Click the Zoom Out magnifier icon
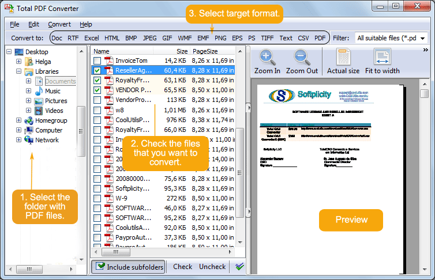 (301, 57)
